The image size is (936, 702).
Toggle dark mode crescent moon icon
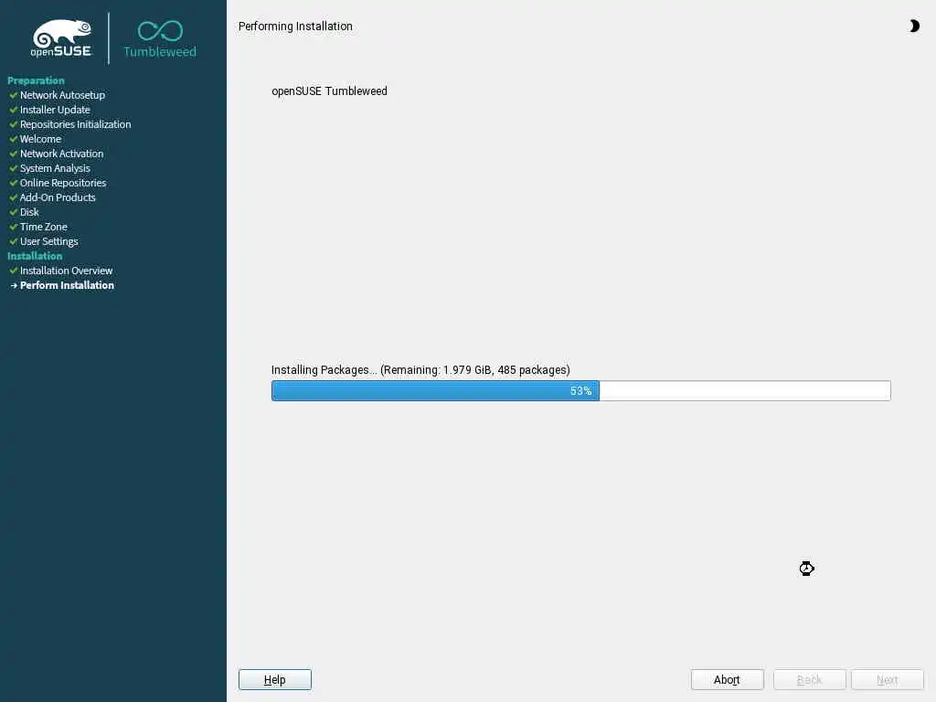click(914, 26)
